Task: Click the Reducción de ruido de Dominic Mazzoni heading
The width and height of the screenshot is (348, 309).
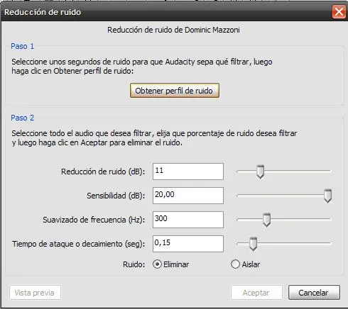Action: 173,30
